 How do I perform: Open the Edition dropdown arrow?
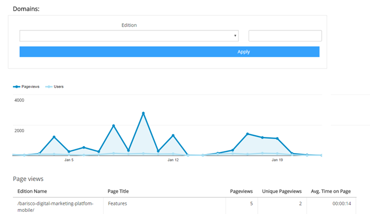(x=235, y=36)
